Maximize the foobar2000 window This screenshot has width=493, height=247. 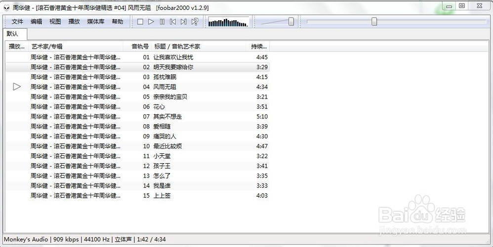pos(461,5)
